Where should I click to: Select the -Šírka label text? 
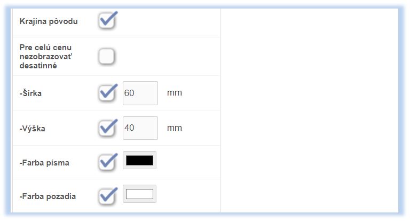tap(30, 93)
